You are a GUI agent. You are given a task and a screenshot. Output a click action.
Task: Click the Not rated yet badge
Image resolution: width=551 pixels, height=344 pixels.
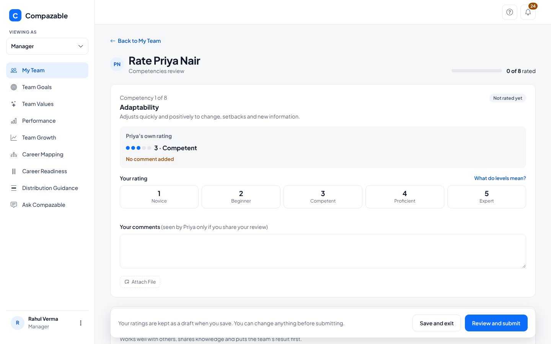508,98
